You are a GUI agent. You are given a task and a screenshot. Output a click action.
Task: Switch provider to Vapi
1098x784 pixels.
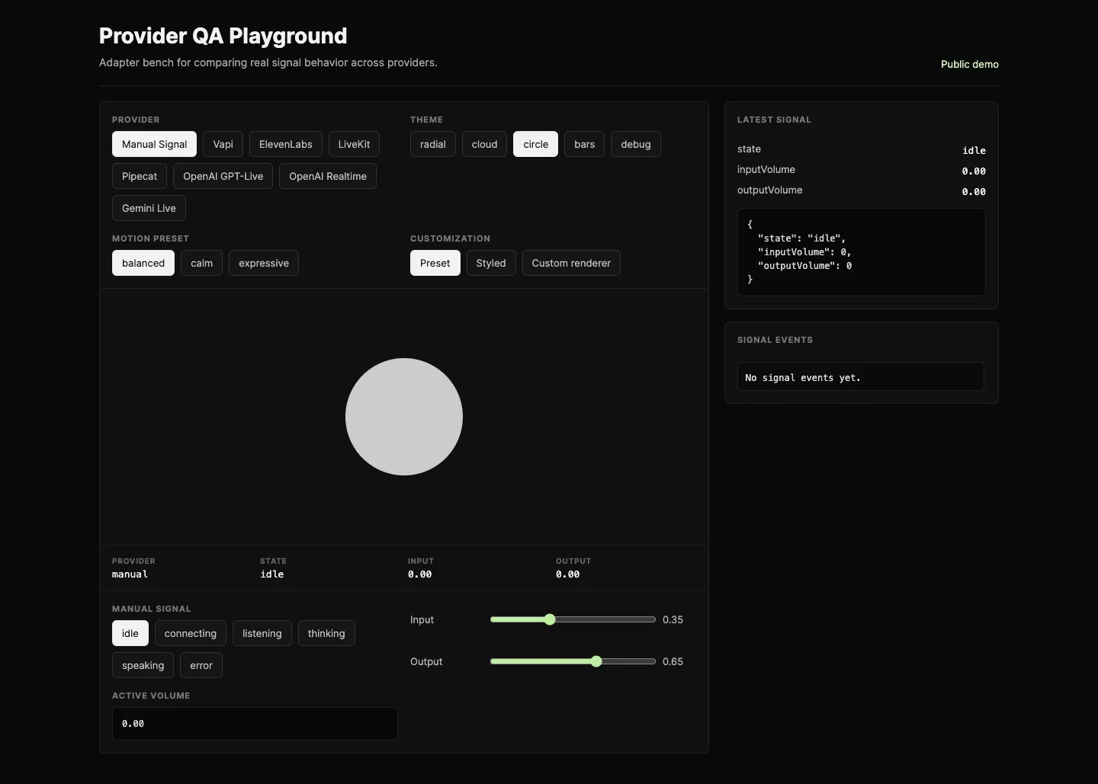pos(223,144)
